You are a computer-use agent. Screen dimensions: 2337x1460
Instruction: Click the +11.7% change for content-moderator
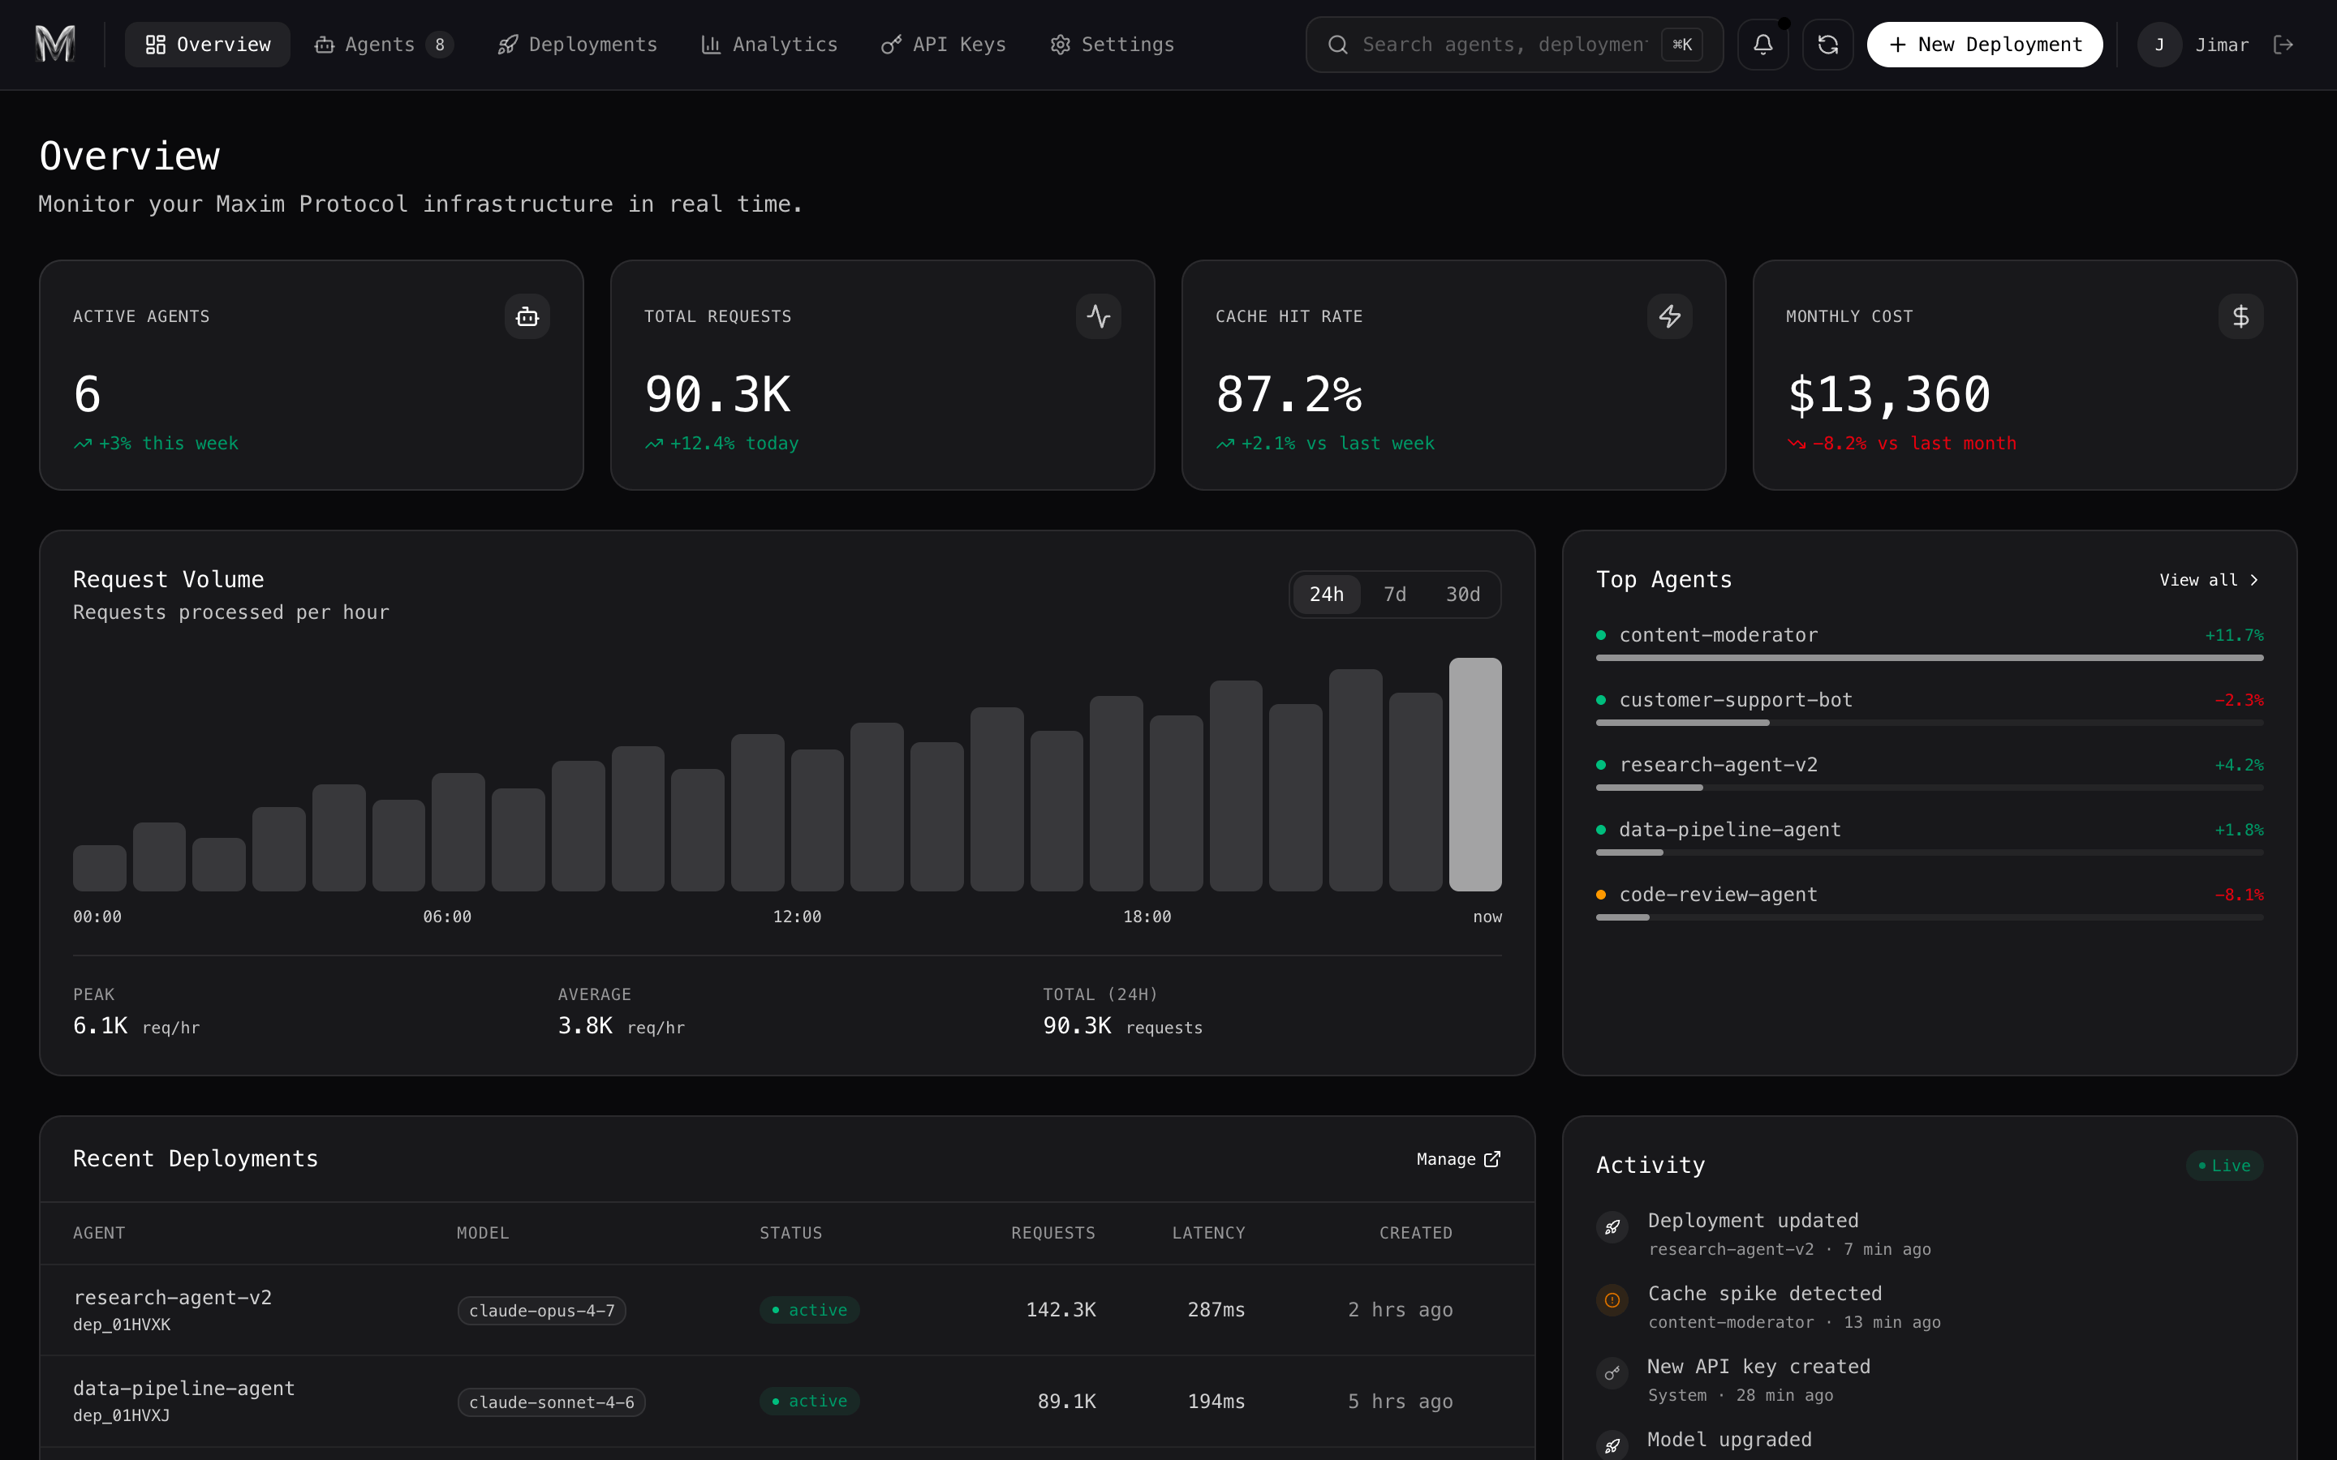coord(2234,634)
